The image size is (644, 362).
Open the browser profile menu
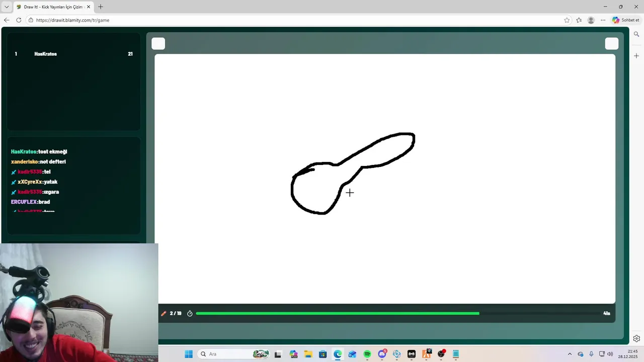click(x=591, y=20)
